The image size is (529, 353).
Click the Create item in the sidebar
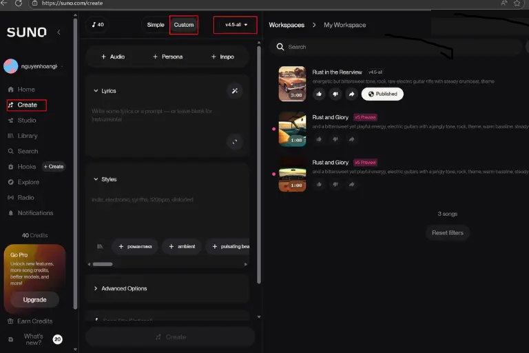click(x=27, y=105)
